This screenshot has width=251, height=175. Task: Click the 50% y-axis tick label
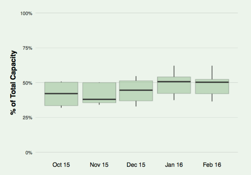(28, 83)
